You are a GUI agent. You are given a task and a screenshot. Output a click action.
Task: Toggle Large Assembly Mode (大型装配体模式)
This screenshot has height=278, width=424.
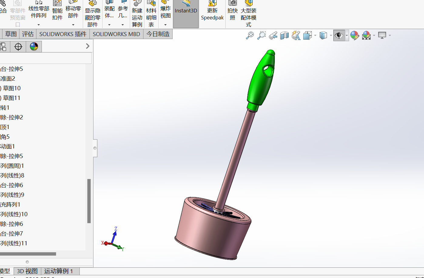pos(249,14)
